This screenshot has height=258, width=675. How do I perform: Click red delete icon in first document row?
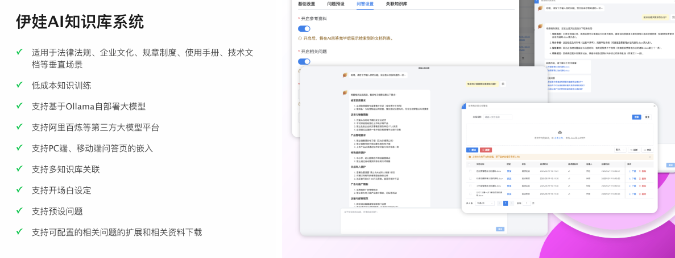tap(640, 171)
